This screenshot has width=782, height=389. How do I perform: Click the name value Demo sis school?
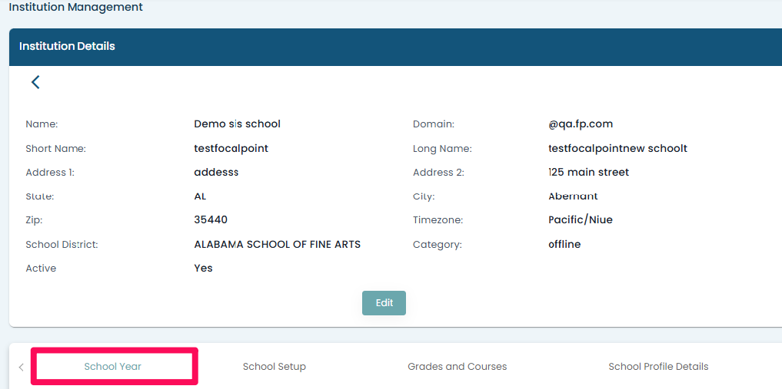237,124
